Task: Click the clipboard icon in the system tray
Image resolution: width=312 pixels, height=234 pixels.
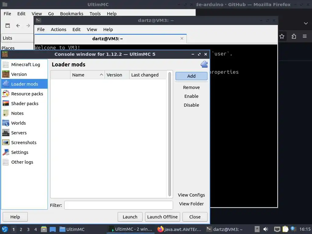Action: pyautogui.click(x=285, y=229)
